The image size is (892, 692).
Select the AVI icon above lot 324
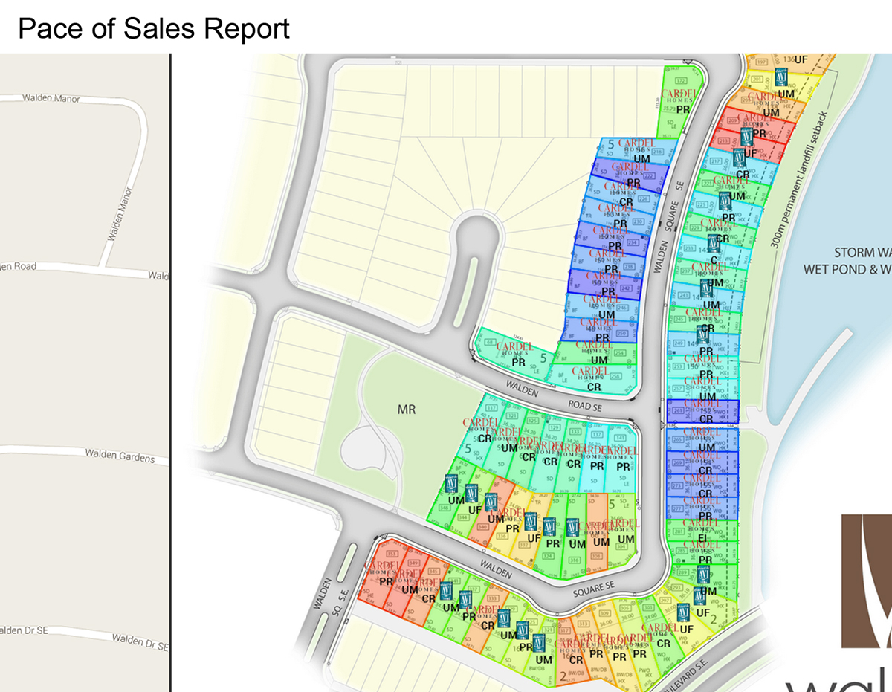coord(550,528)
